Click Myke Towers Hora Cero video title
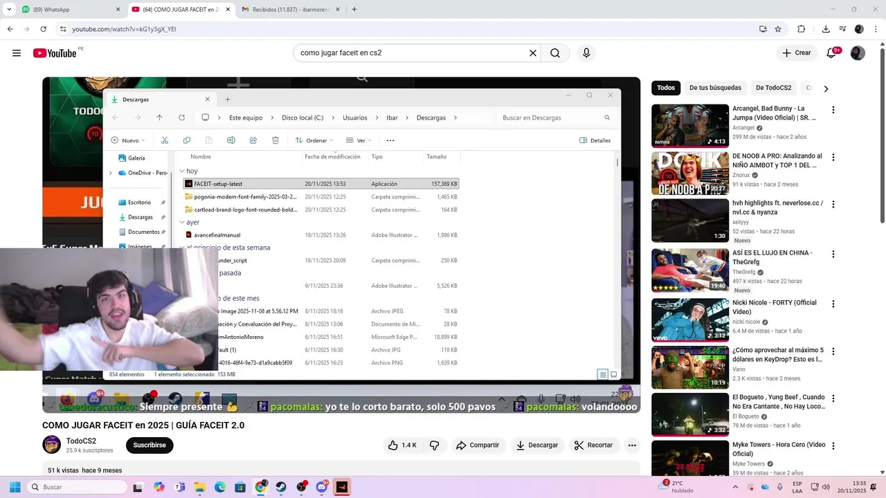The height and width of the screenshot is (498, 886). [x=779, y=449]
